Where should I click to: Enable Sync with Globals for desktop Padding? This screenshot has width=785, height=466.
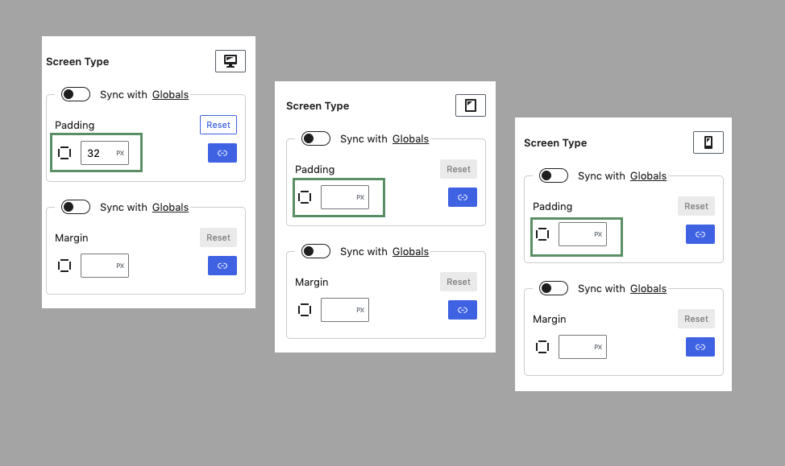[75, 94]
